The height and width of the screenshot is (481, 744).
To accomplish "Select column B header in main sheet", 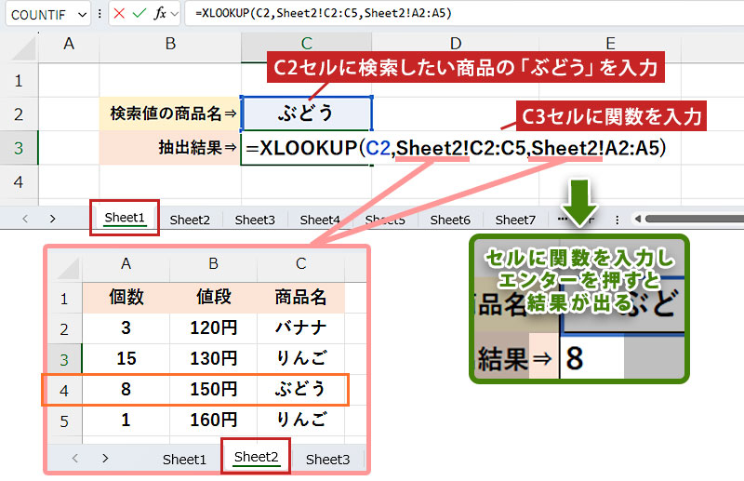I will click(170, 44).
